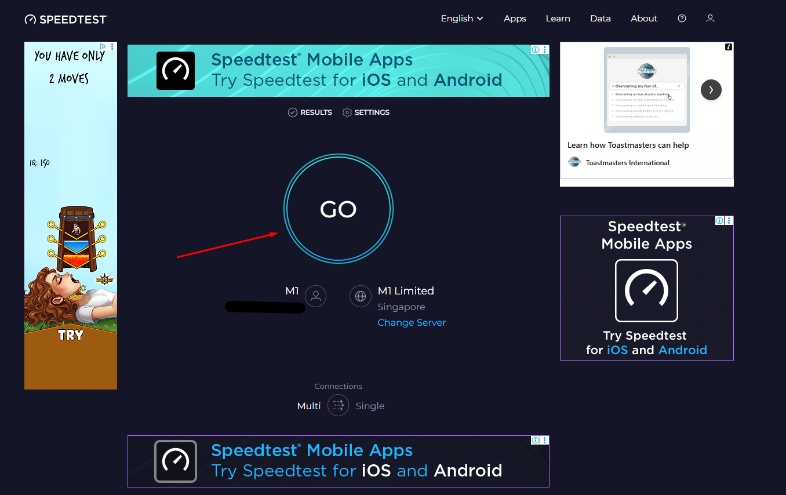The height and width of the screenshot is (495, 786).
Task: Open the help question mark icon
Action: click(682, 19)
